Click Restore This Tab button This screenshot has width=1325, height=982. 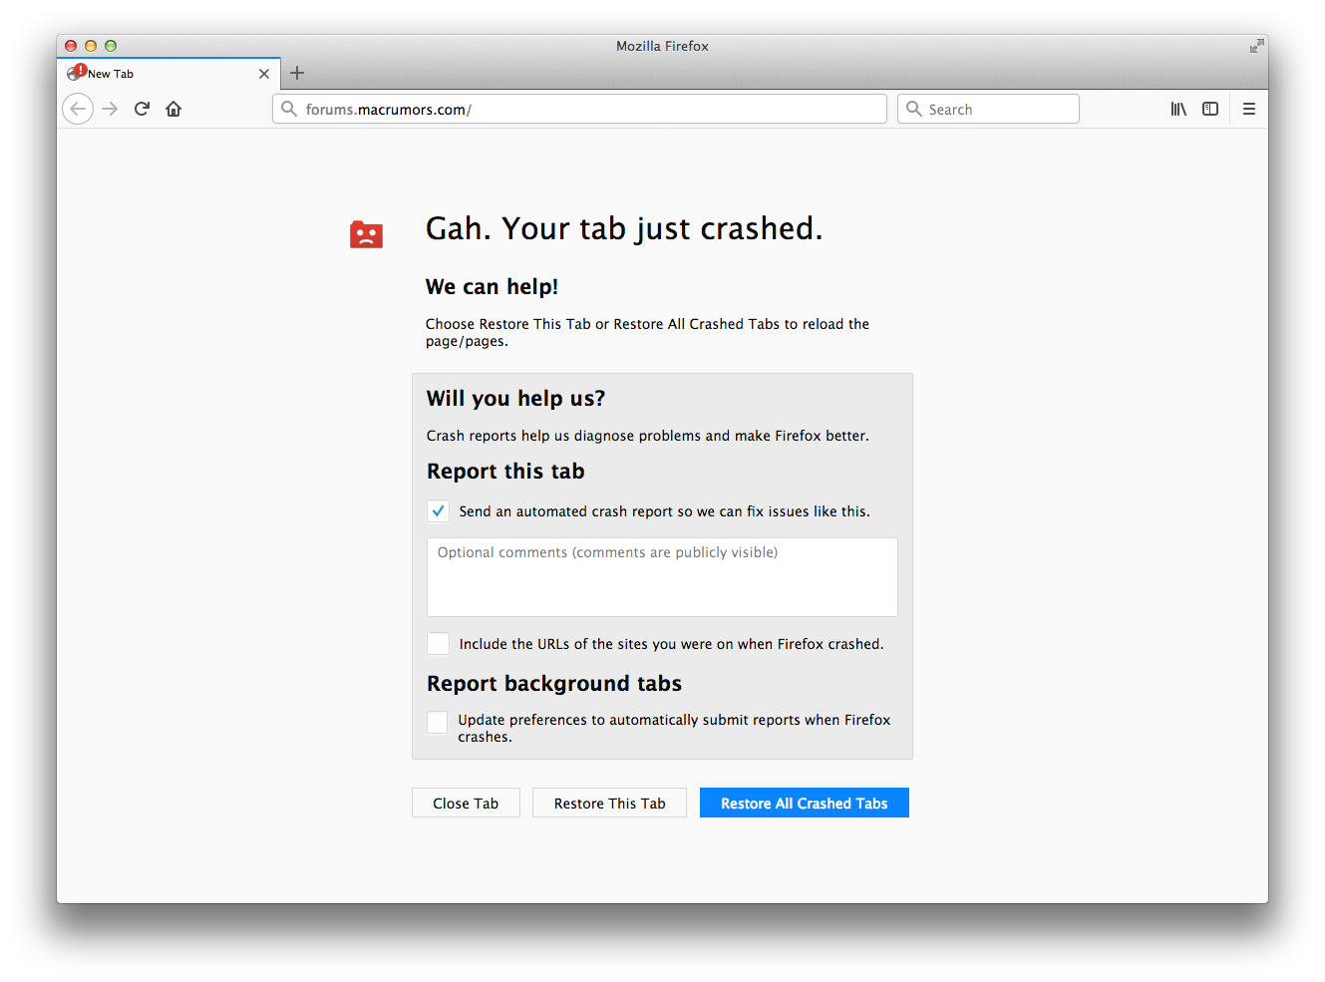point(609,803)
